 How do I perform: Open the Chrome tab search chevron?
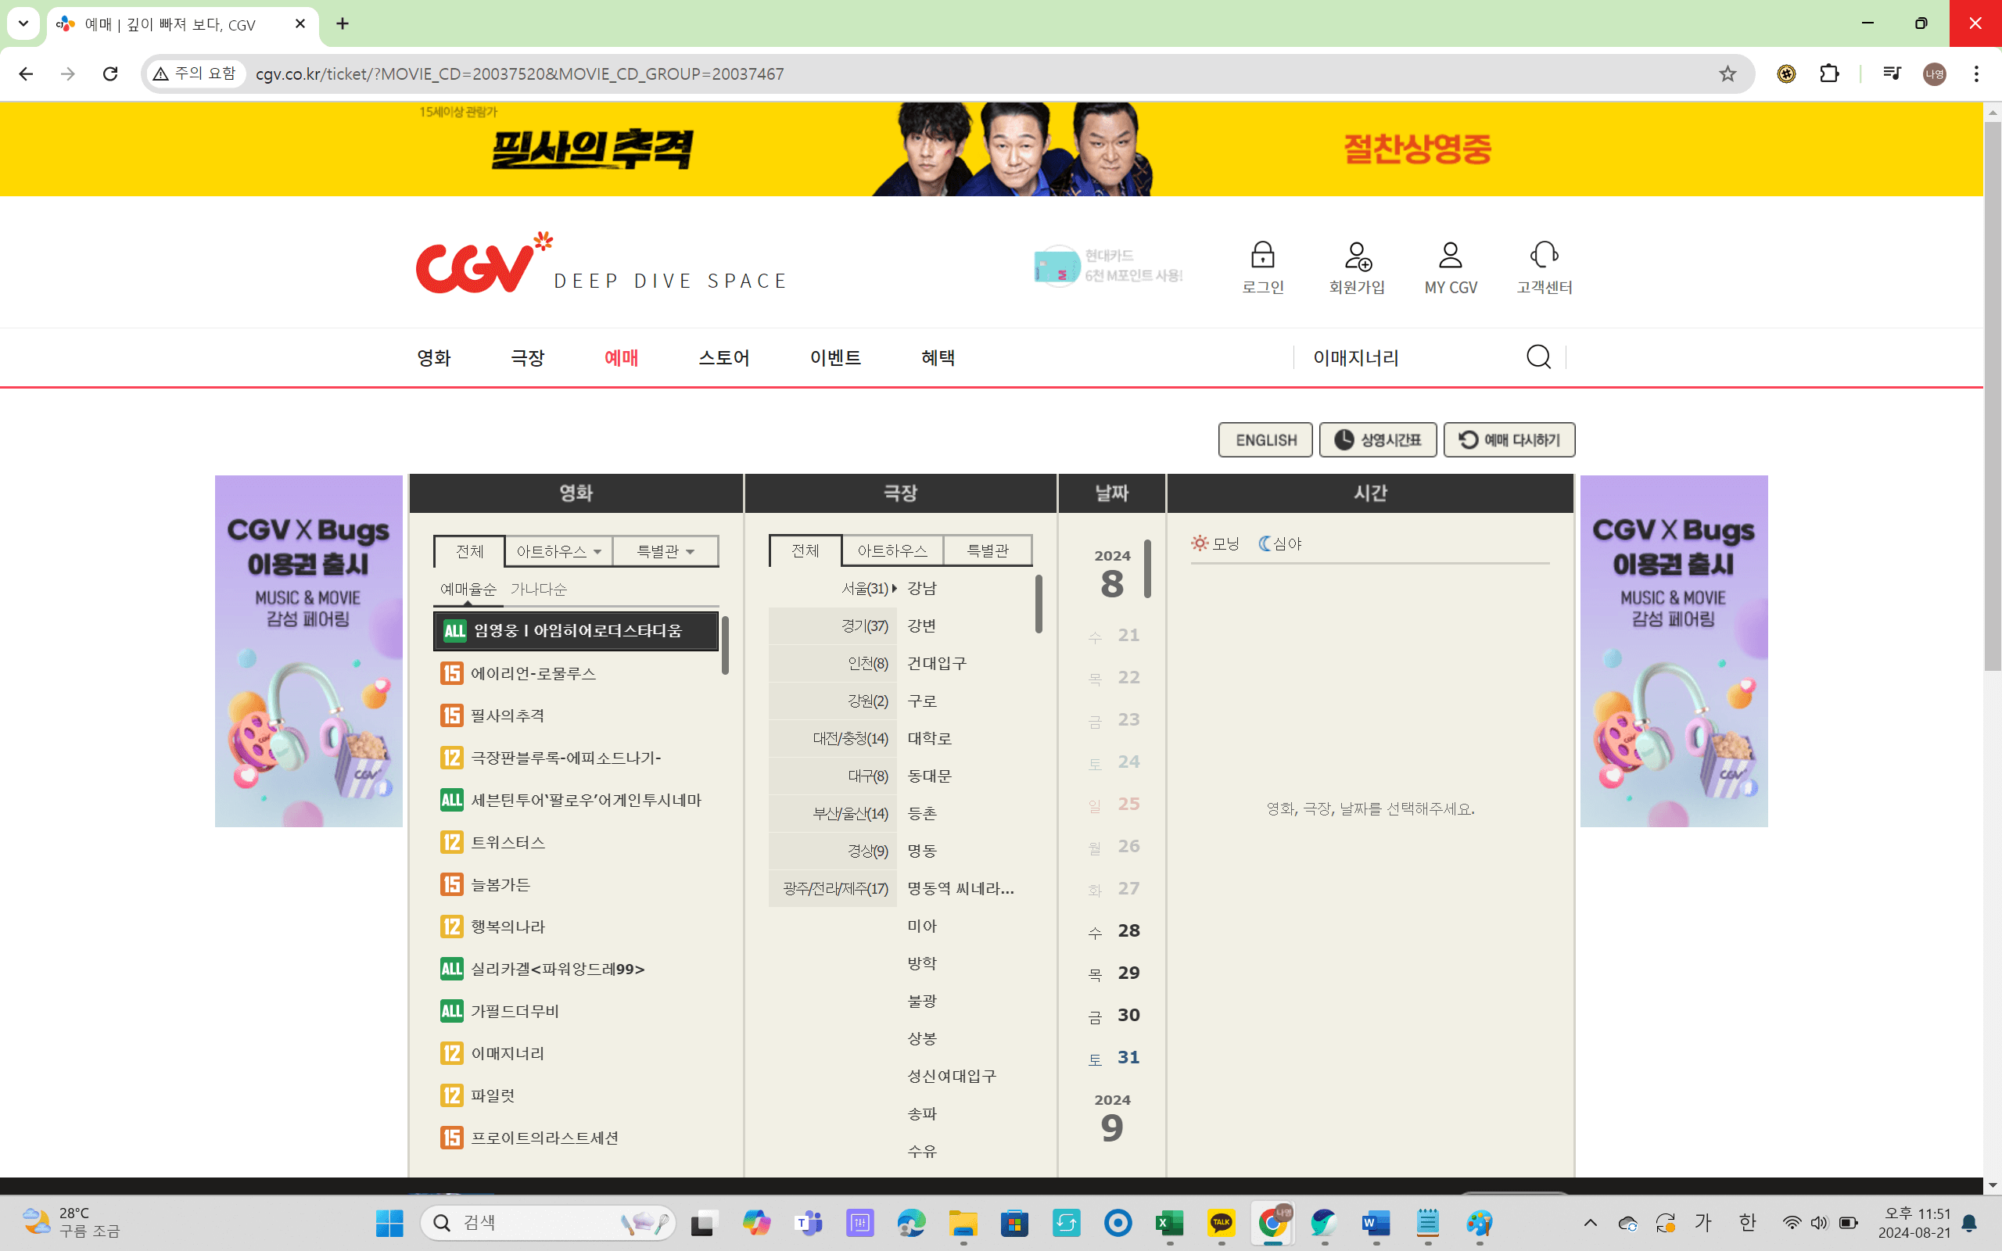click(23, 23)
